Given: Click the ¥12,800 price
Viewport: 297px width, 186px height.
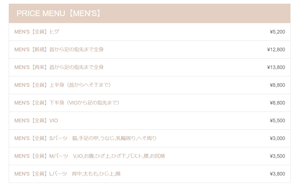Looking at the screenshot, I should (x=276, y=50).
